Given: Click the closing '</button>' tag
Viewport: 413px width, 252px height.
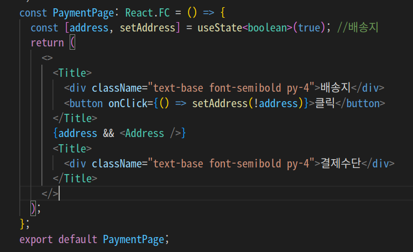Looking at the screenshot, I should (x=360, y=103).
